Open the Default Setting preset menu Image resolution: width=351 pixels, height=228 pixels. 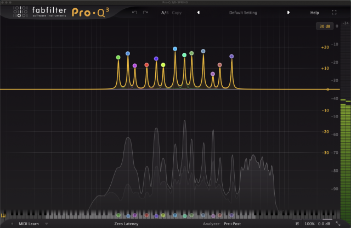point(243,12)
